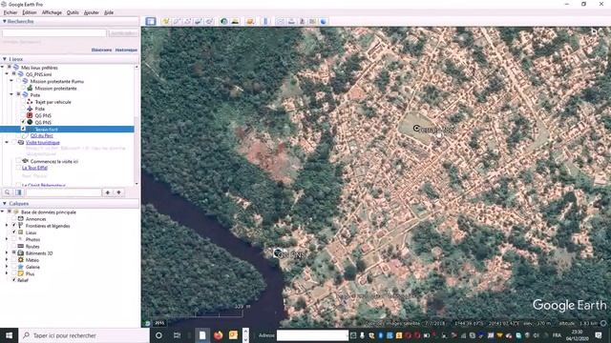Expand the Bâtiments 3D layer
Viewport: 611px width, 343px height.
click(x=7, y=253)
